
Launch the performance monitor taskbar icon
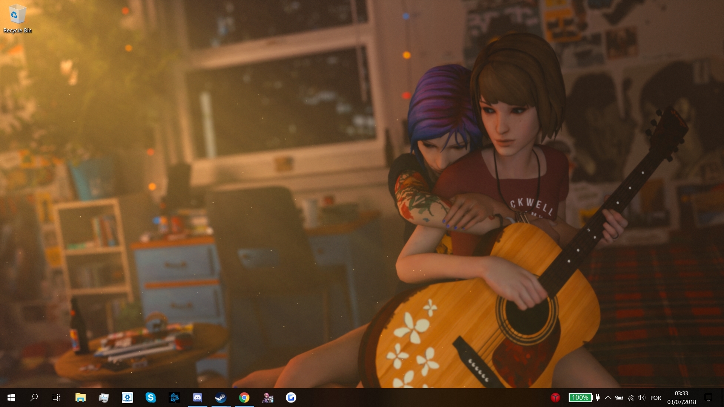[104, 398]
